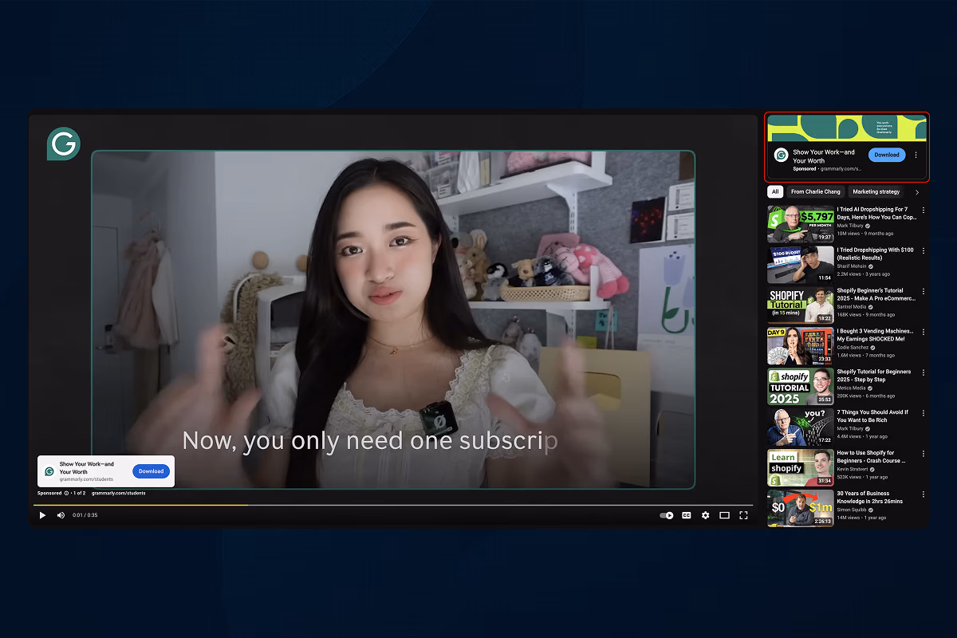Open options for 'Shopify Beginner's Tutorial 2025'
Image resolution: width=957 pixels, height=638 pixels.
click(924, 291)
